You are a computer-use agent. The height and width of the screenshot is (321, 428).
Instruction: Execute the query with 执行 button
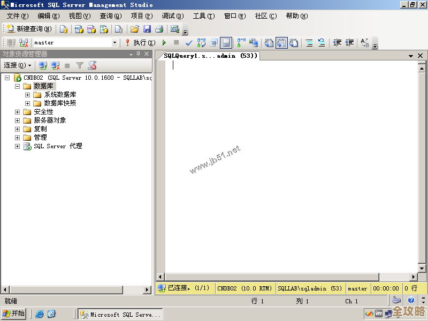click(x=139, y=42)
